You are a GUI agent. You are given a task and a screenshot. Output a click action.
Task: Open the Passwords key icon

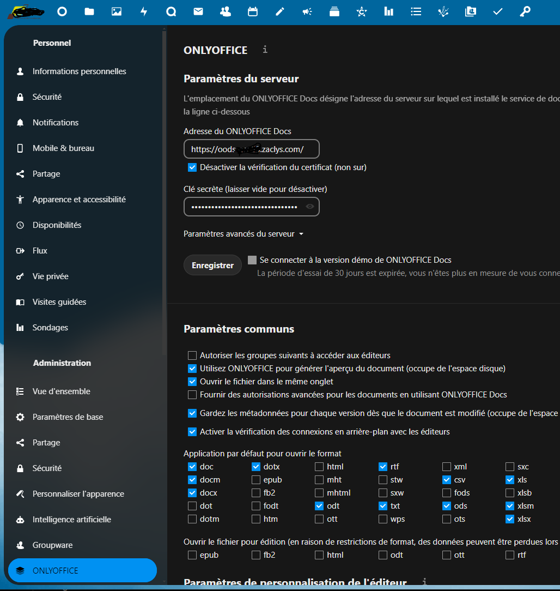pyautogui.click(x=525, y=11)
